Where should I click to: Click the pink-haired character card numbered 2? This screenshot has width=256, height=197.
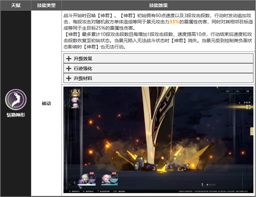click(x=109, y=179)
